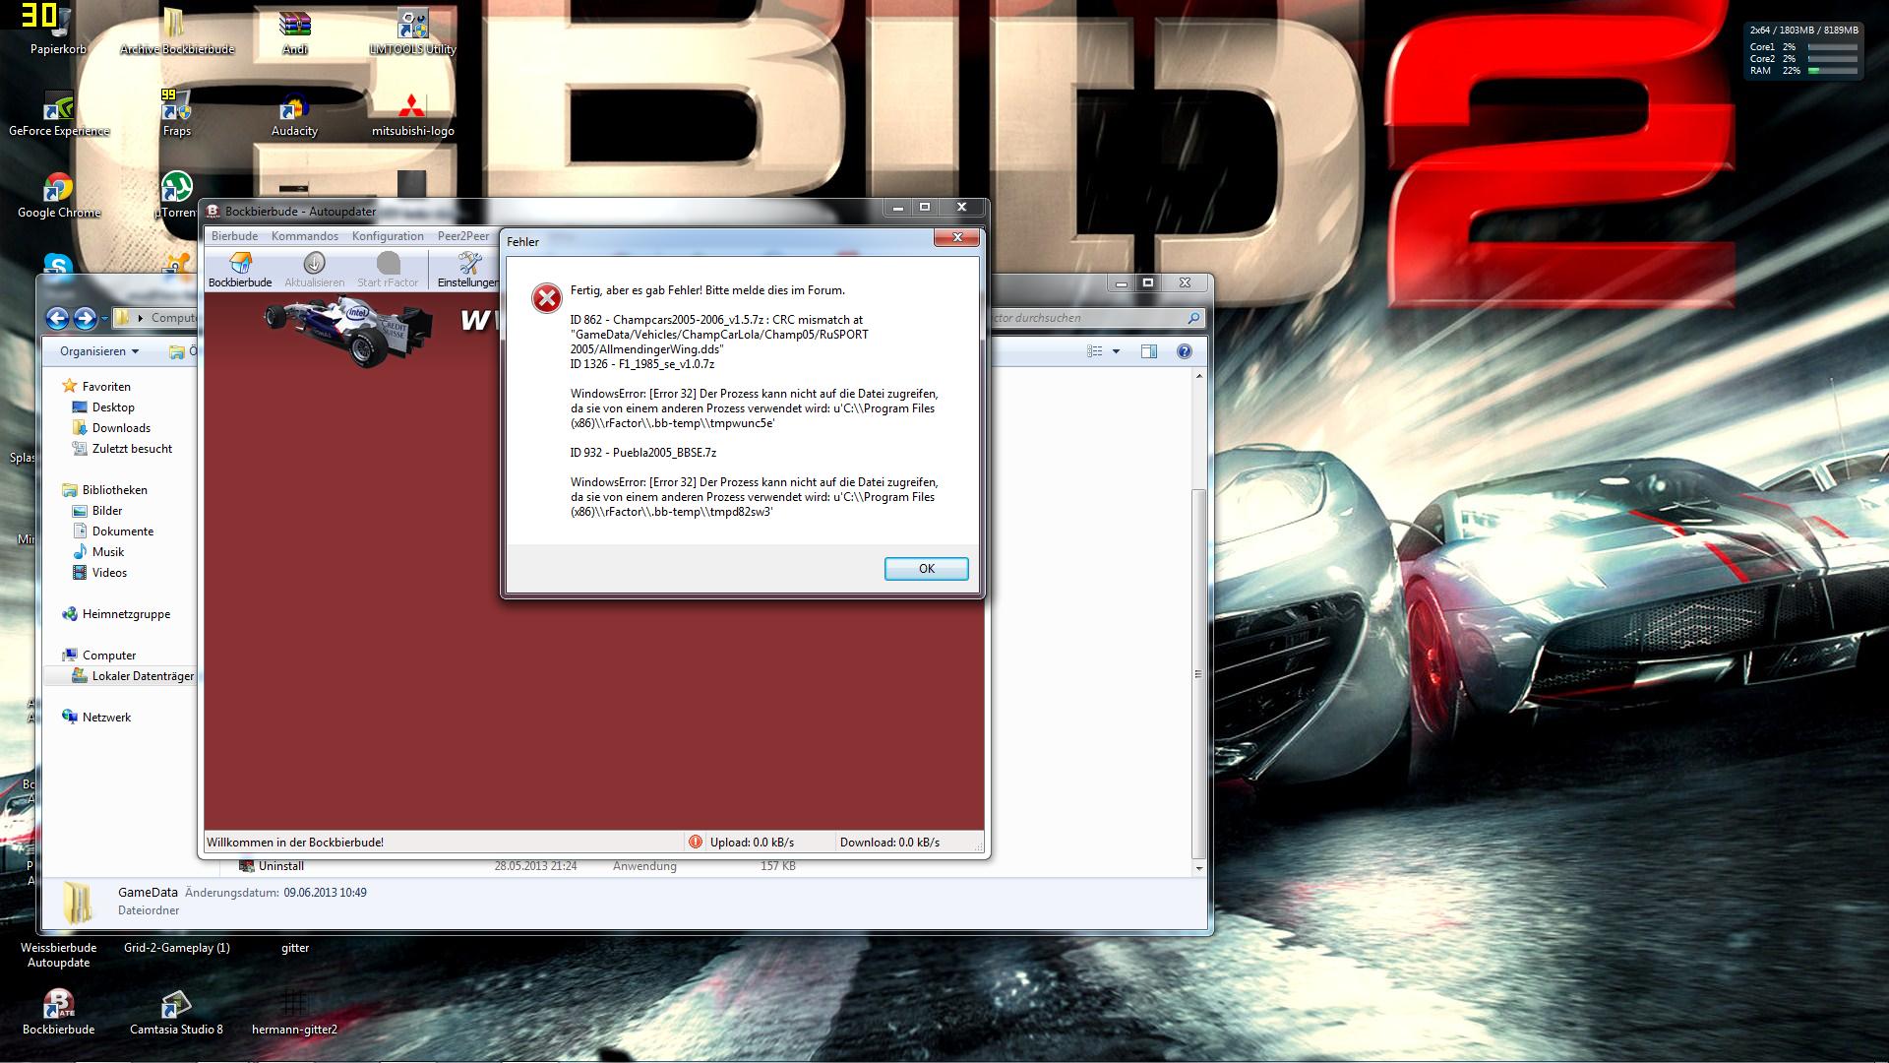Open the Konfiguration menu
Viewport: 1889px width, 1063px height.
[x=388, y=236]
